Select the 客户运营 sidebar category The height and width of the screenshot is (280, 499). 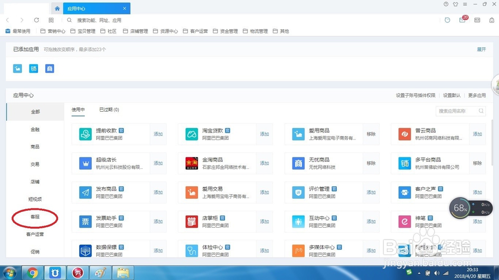pyautogui.click(x=35, y=234)
